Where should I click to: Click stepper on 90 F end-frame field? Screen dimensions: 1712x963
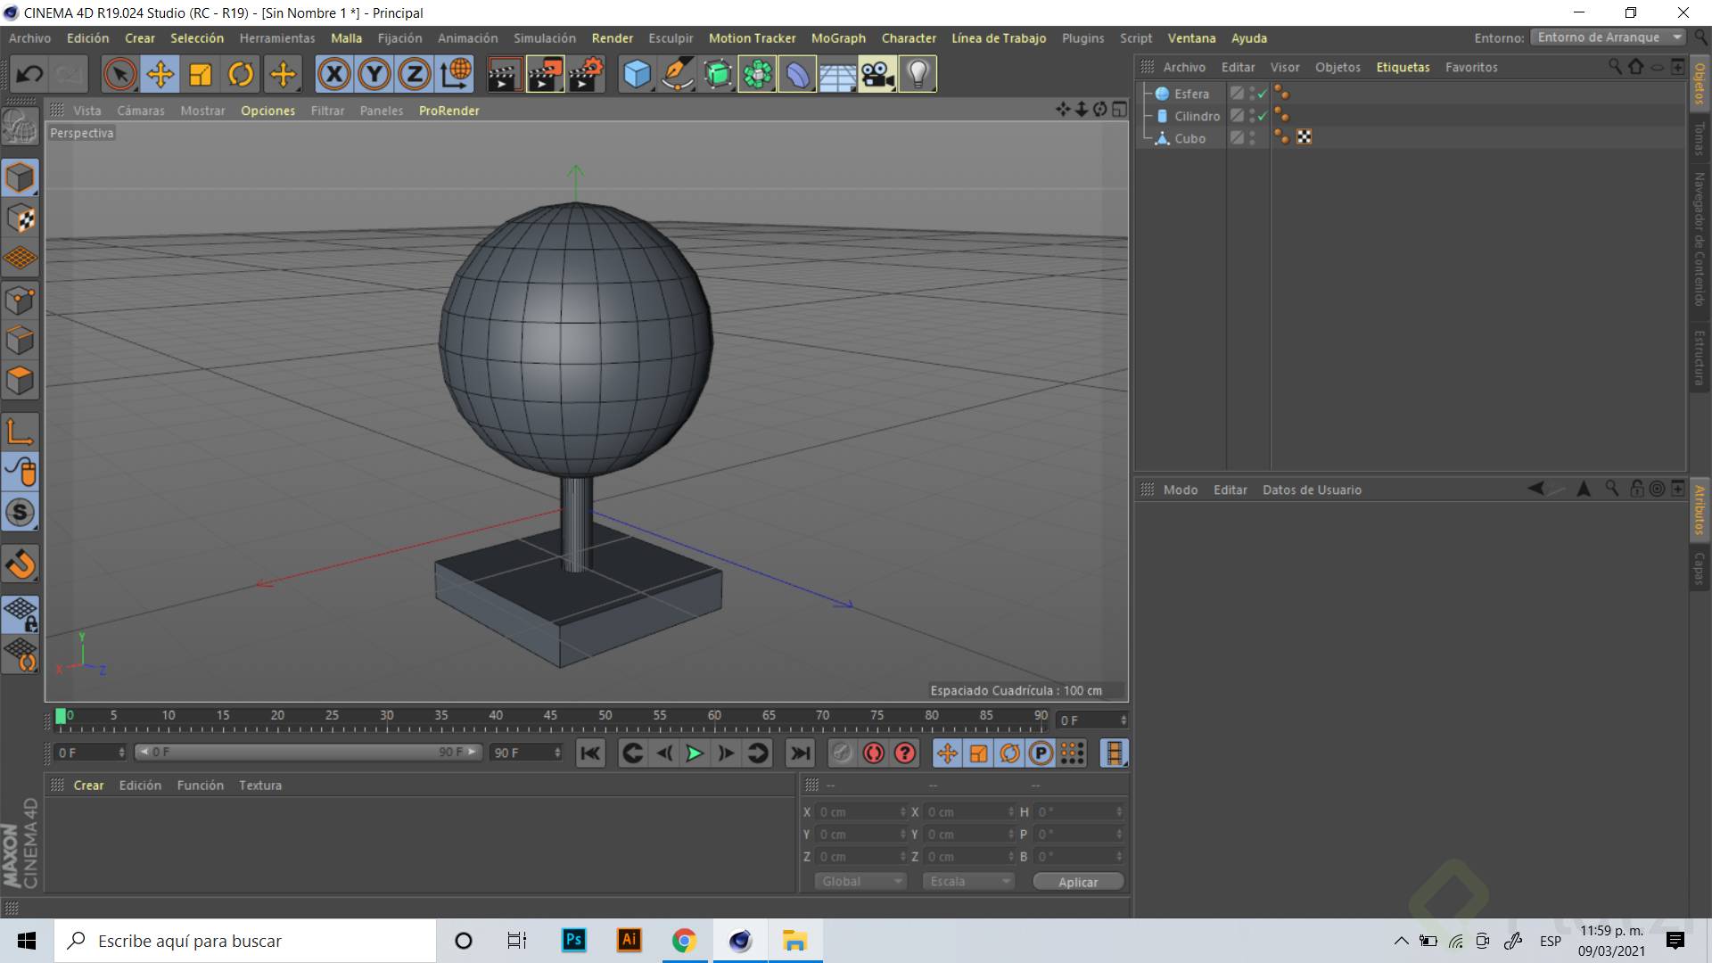pyautogui.click(x=557, y=753)
